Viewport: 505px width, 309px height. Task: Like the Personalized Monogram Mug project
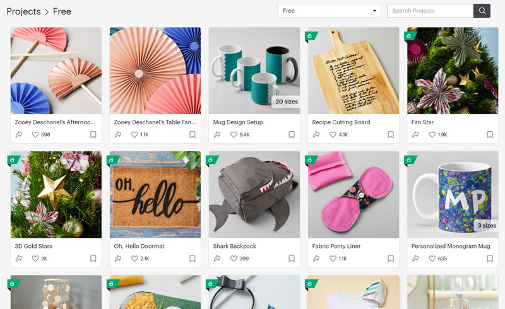(432, 259)
